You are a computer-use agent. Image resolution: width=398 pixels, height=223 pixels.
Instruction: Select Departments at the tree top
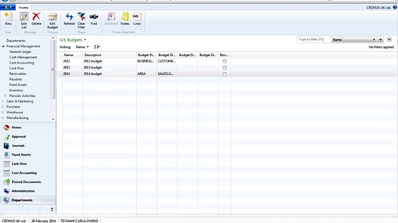coord(16,41)
